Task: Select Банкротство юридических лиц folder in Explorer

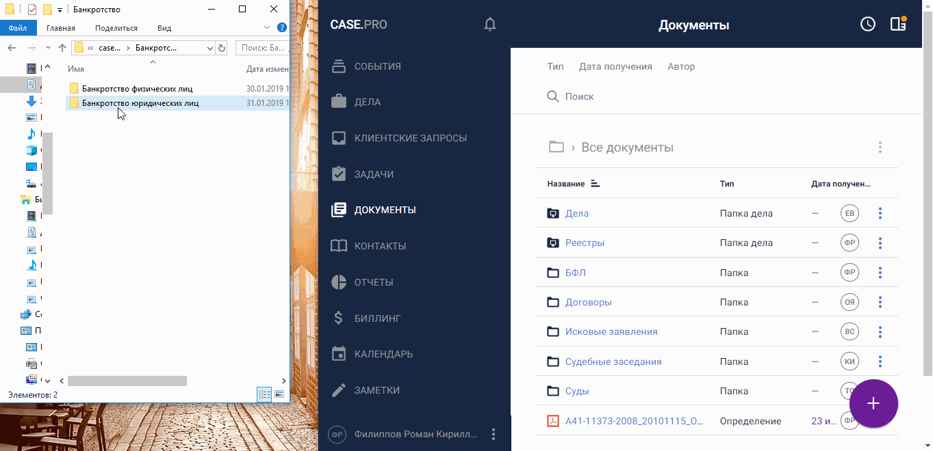Action: point(141,103)
